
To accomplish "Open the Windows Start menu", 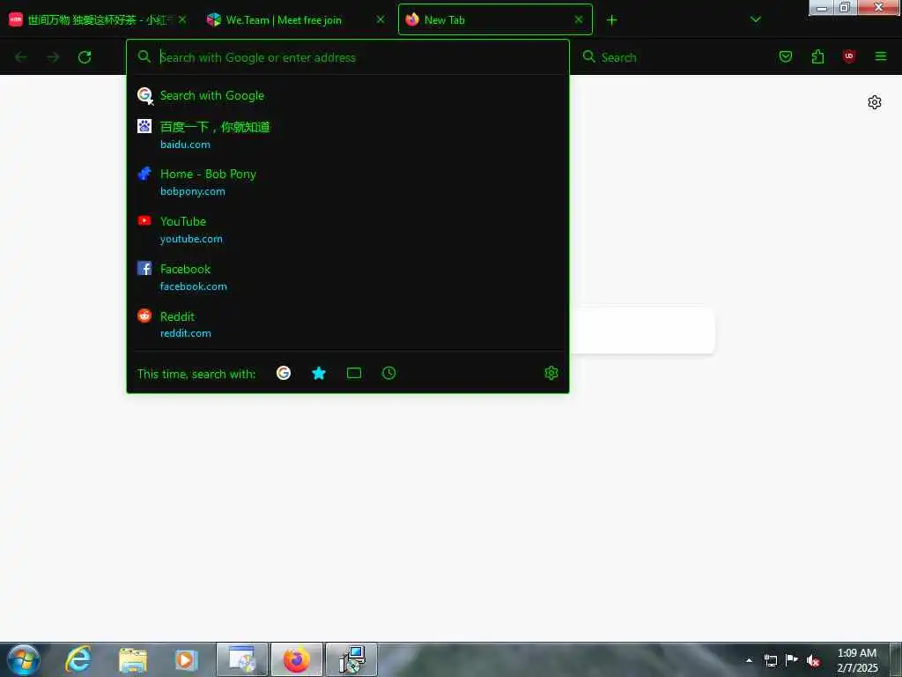I will (24, 659).
